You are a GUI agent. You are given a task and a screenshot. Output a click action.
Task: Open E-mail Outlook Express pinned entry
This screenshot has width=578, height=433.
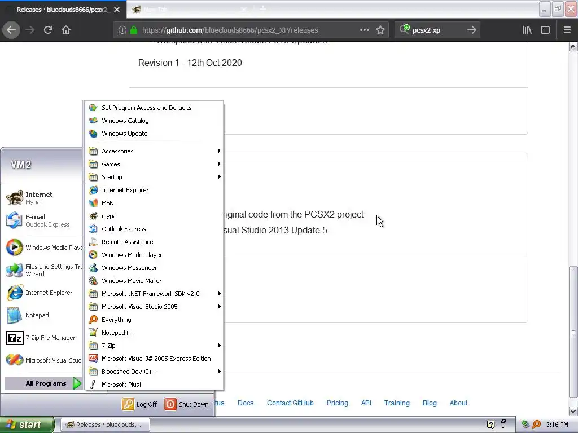click(43, 220)
